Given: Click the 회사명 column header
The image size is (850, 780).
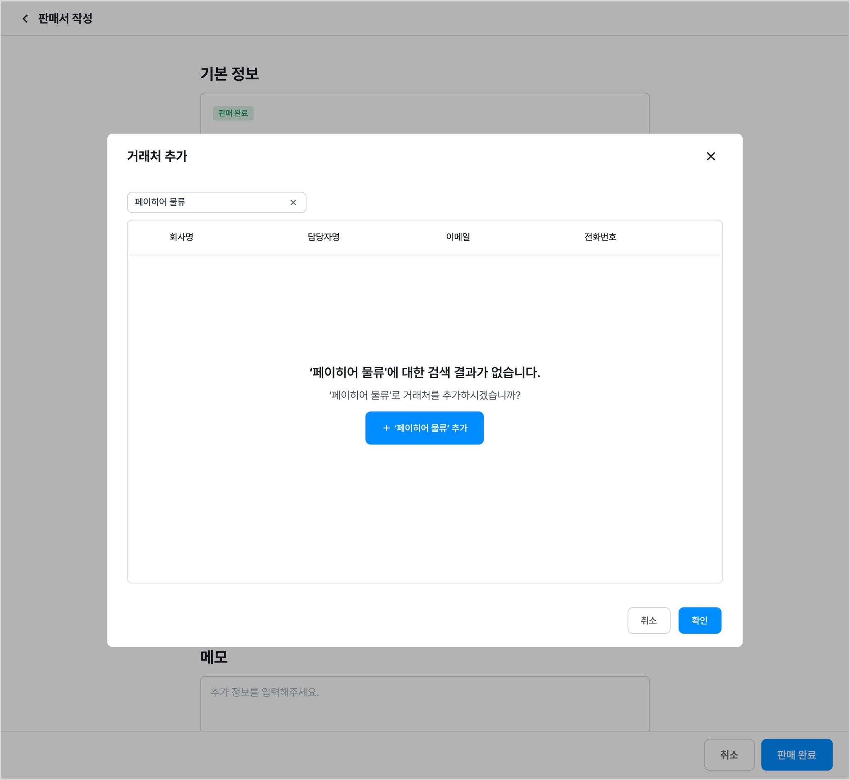Looking at the screenshot, I should (181, 237).
